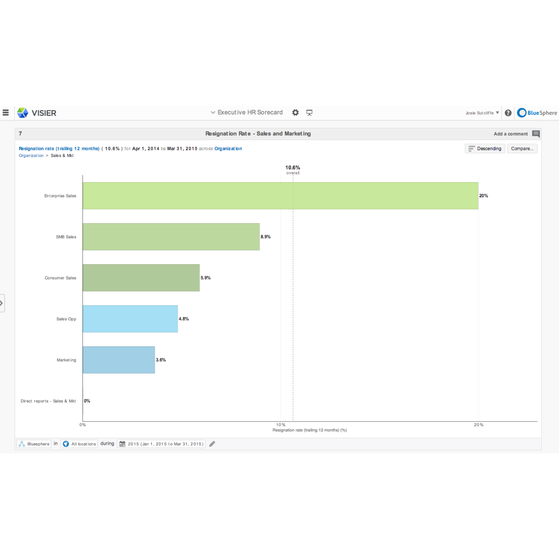Viewport: 559px width, 559px height.
Task: Click the calendar icon in the context bar
Action: [122, 444]
